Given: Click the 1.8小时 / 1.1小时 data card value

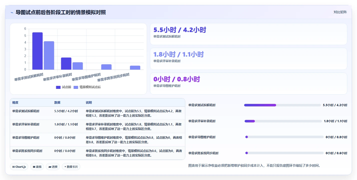Looking at the screenshot, I should click(178, 54).
